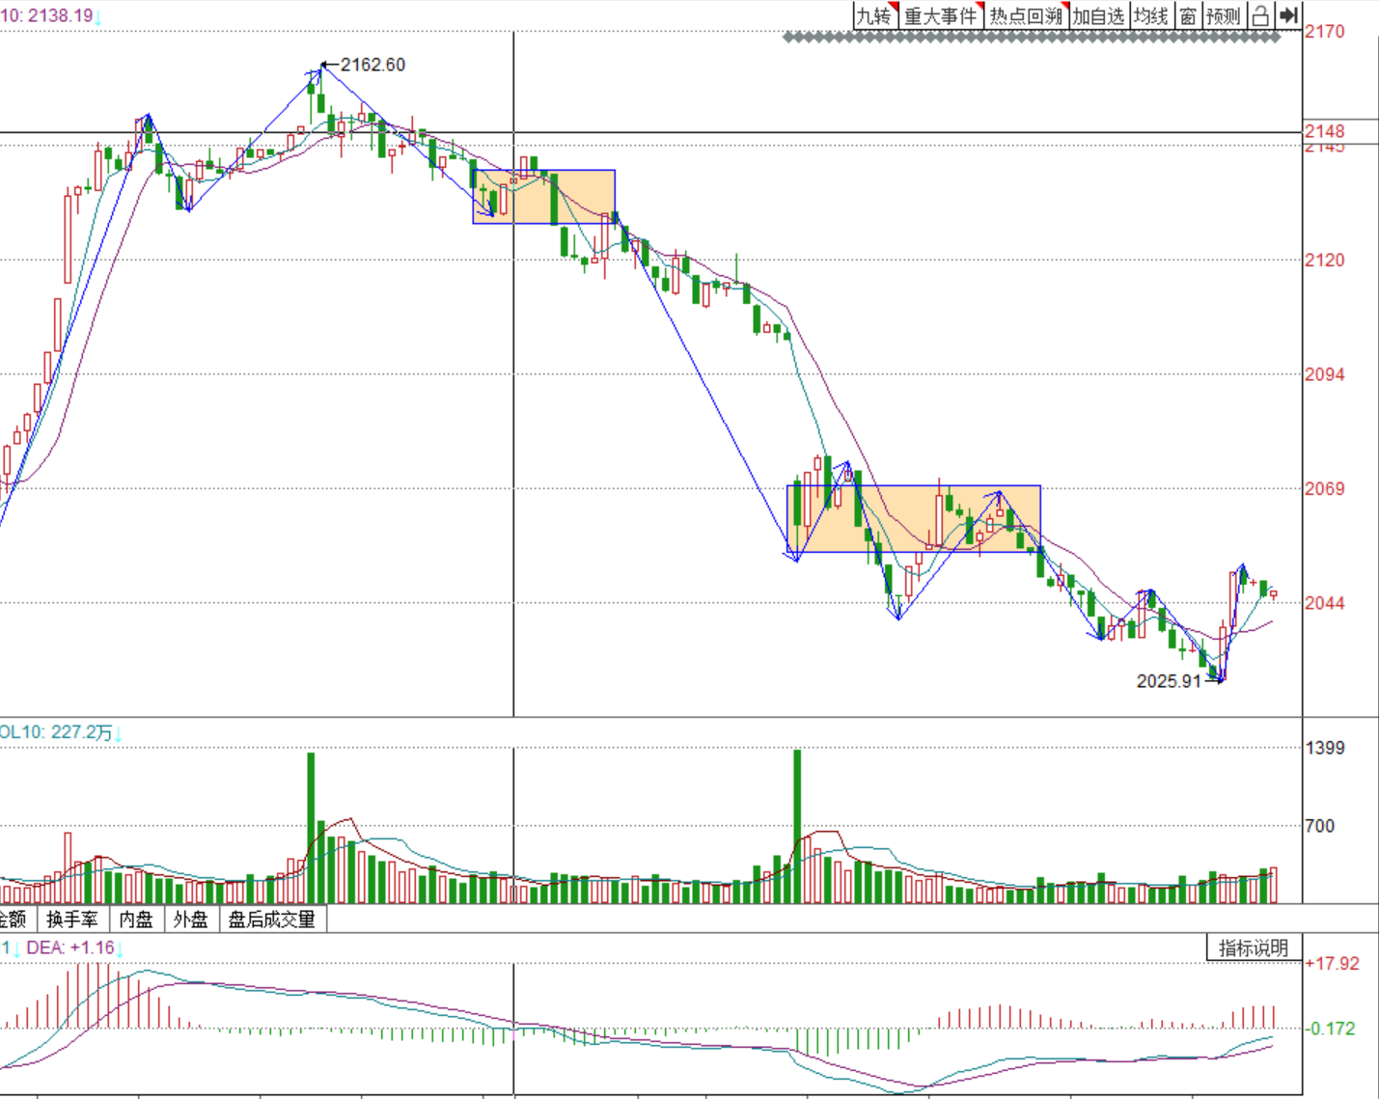Screen dimensions: 1379x1099
Task: Select the 外盘 tab
Action: tap(191, 920)
